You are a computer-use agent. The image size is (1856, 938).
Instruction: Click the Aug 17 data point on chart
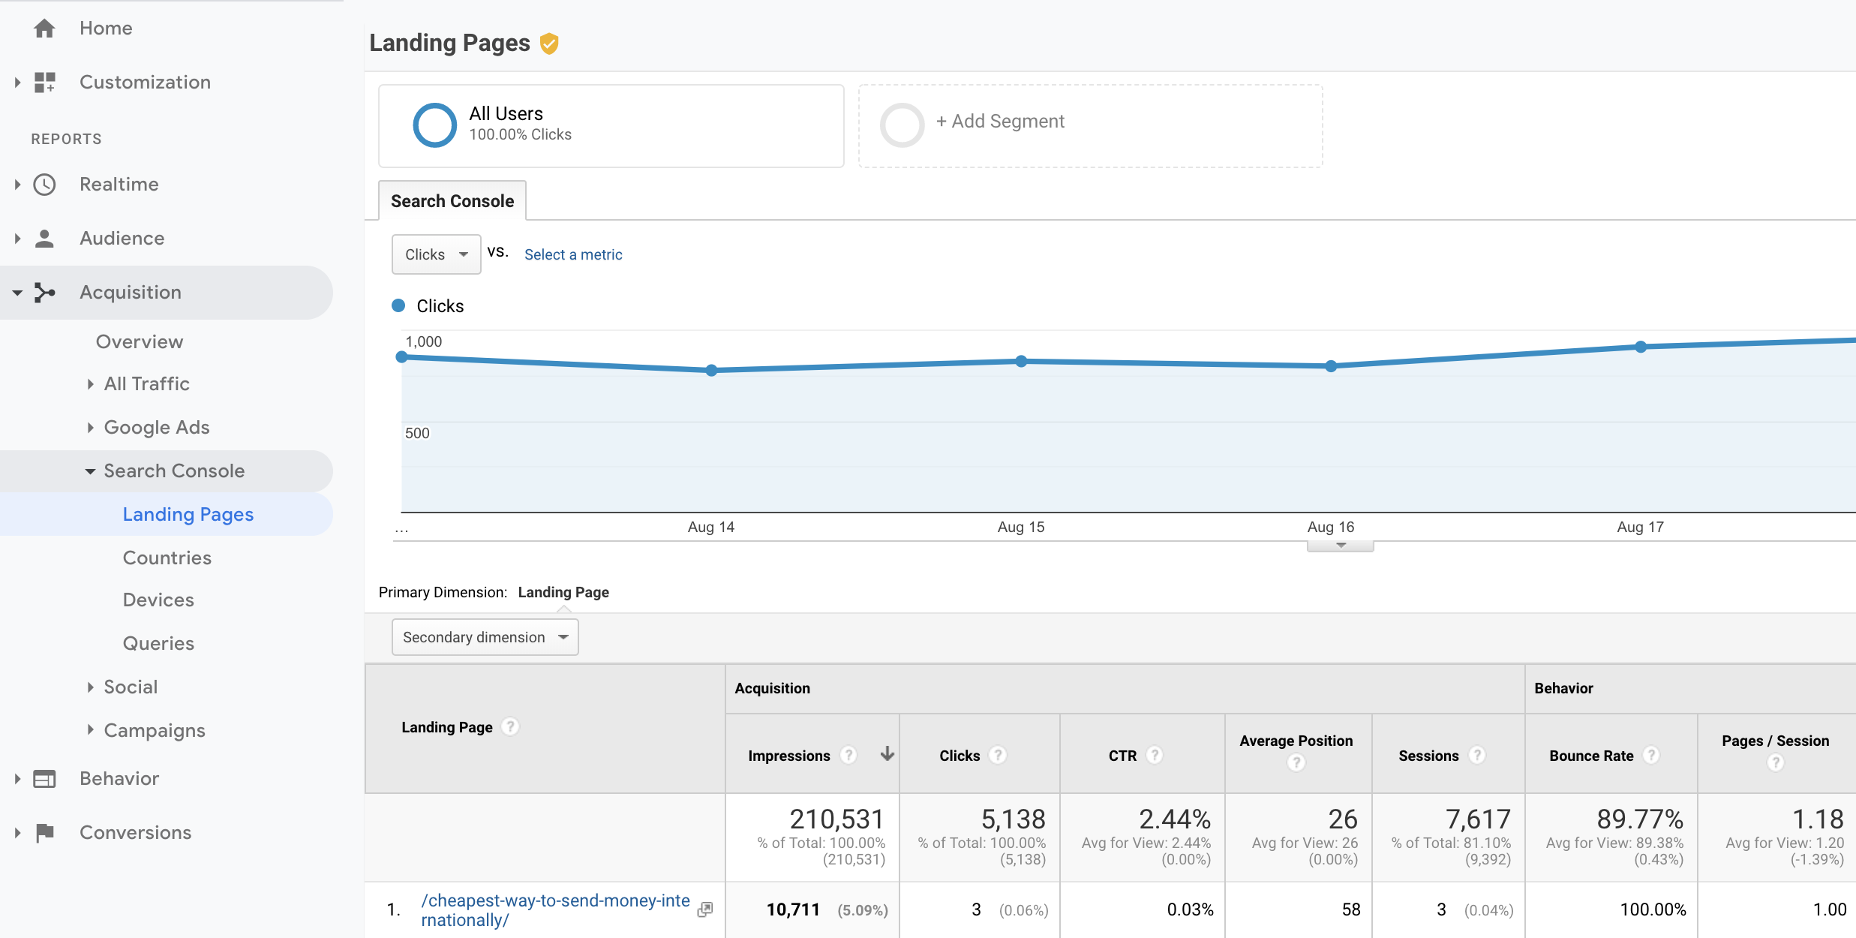click(1641, 347)
